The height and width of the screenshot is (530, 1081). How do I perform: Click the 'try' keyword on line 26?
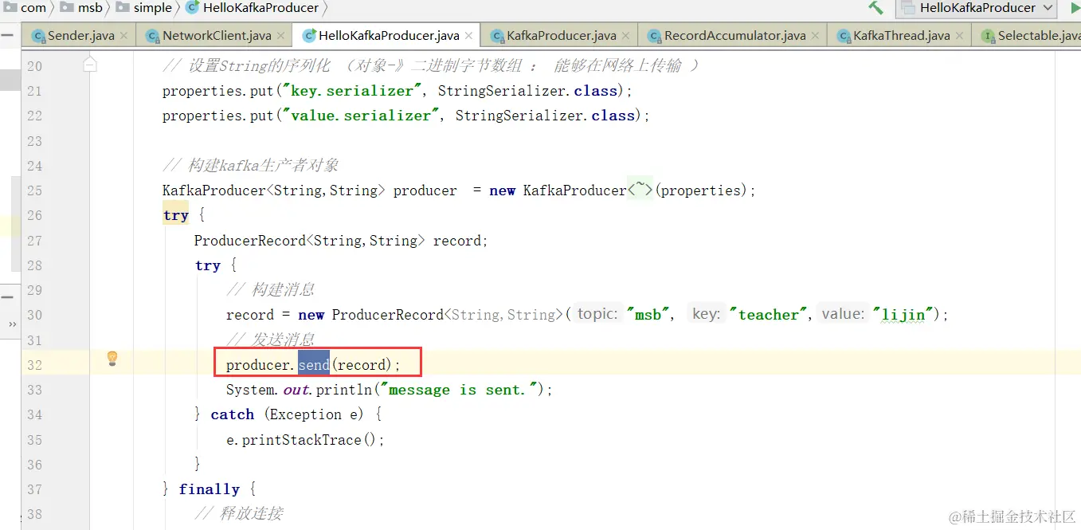coord(175,215)
